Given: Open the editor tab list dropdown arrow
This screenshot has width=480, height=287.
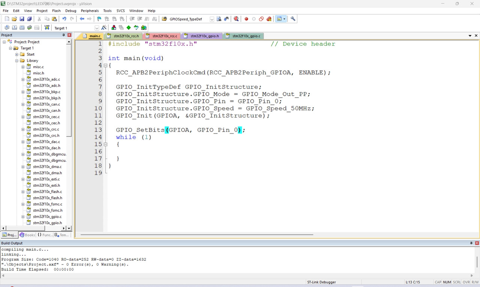Looking at the screenshot, I should pyautogui.click(x=470, y=36).
